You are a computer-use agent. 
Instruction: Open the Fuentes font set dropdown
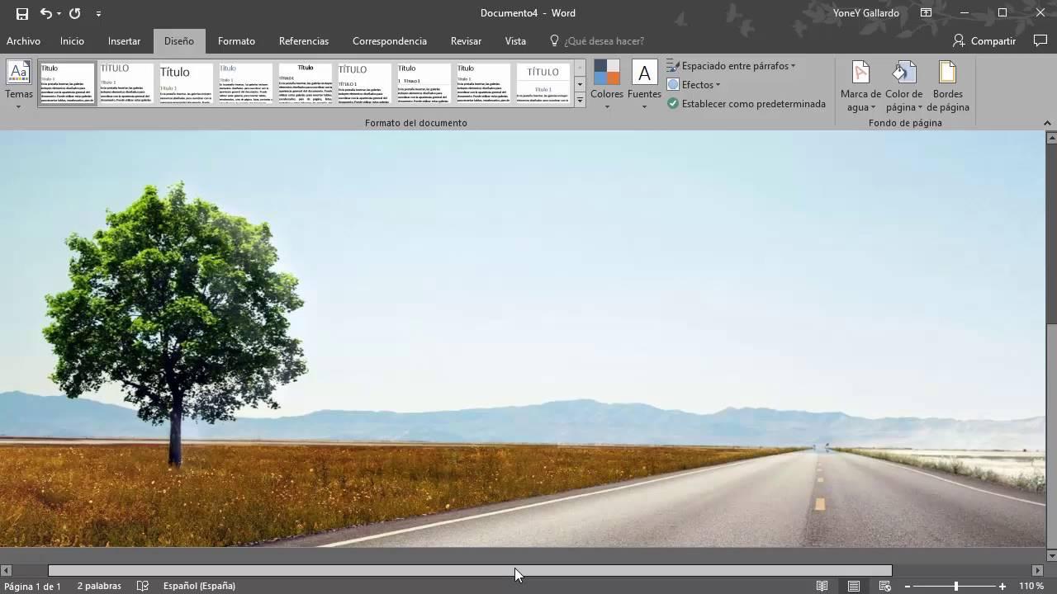[644, 83]
